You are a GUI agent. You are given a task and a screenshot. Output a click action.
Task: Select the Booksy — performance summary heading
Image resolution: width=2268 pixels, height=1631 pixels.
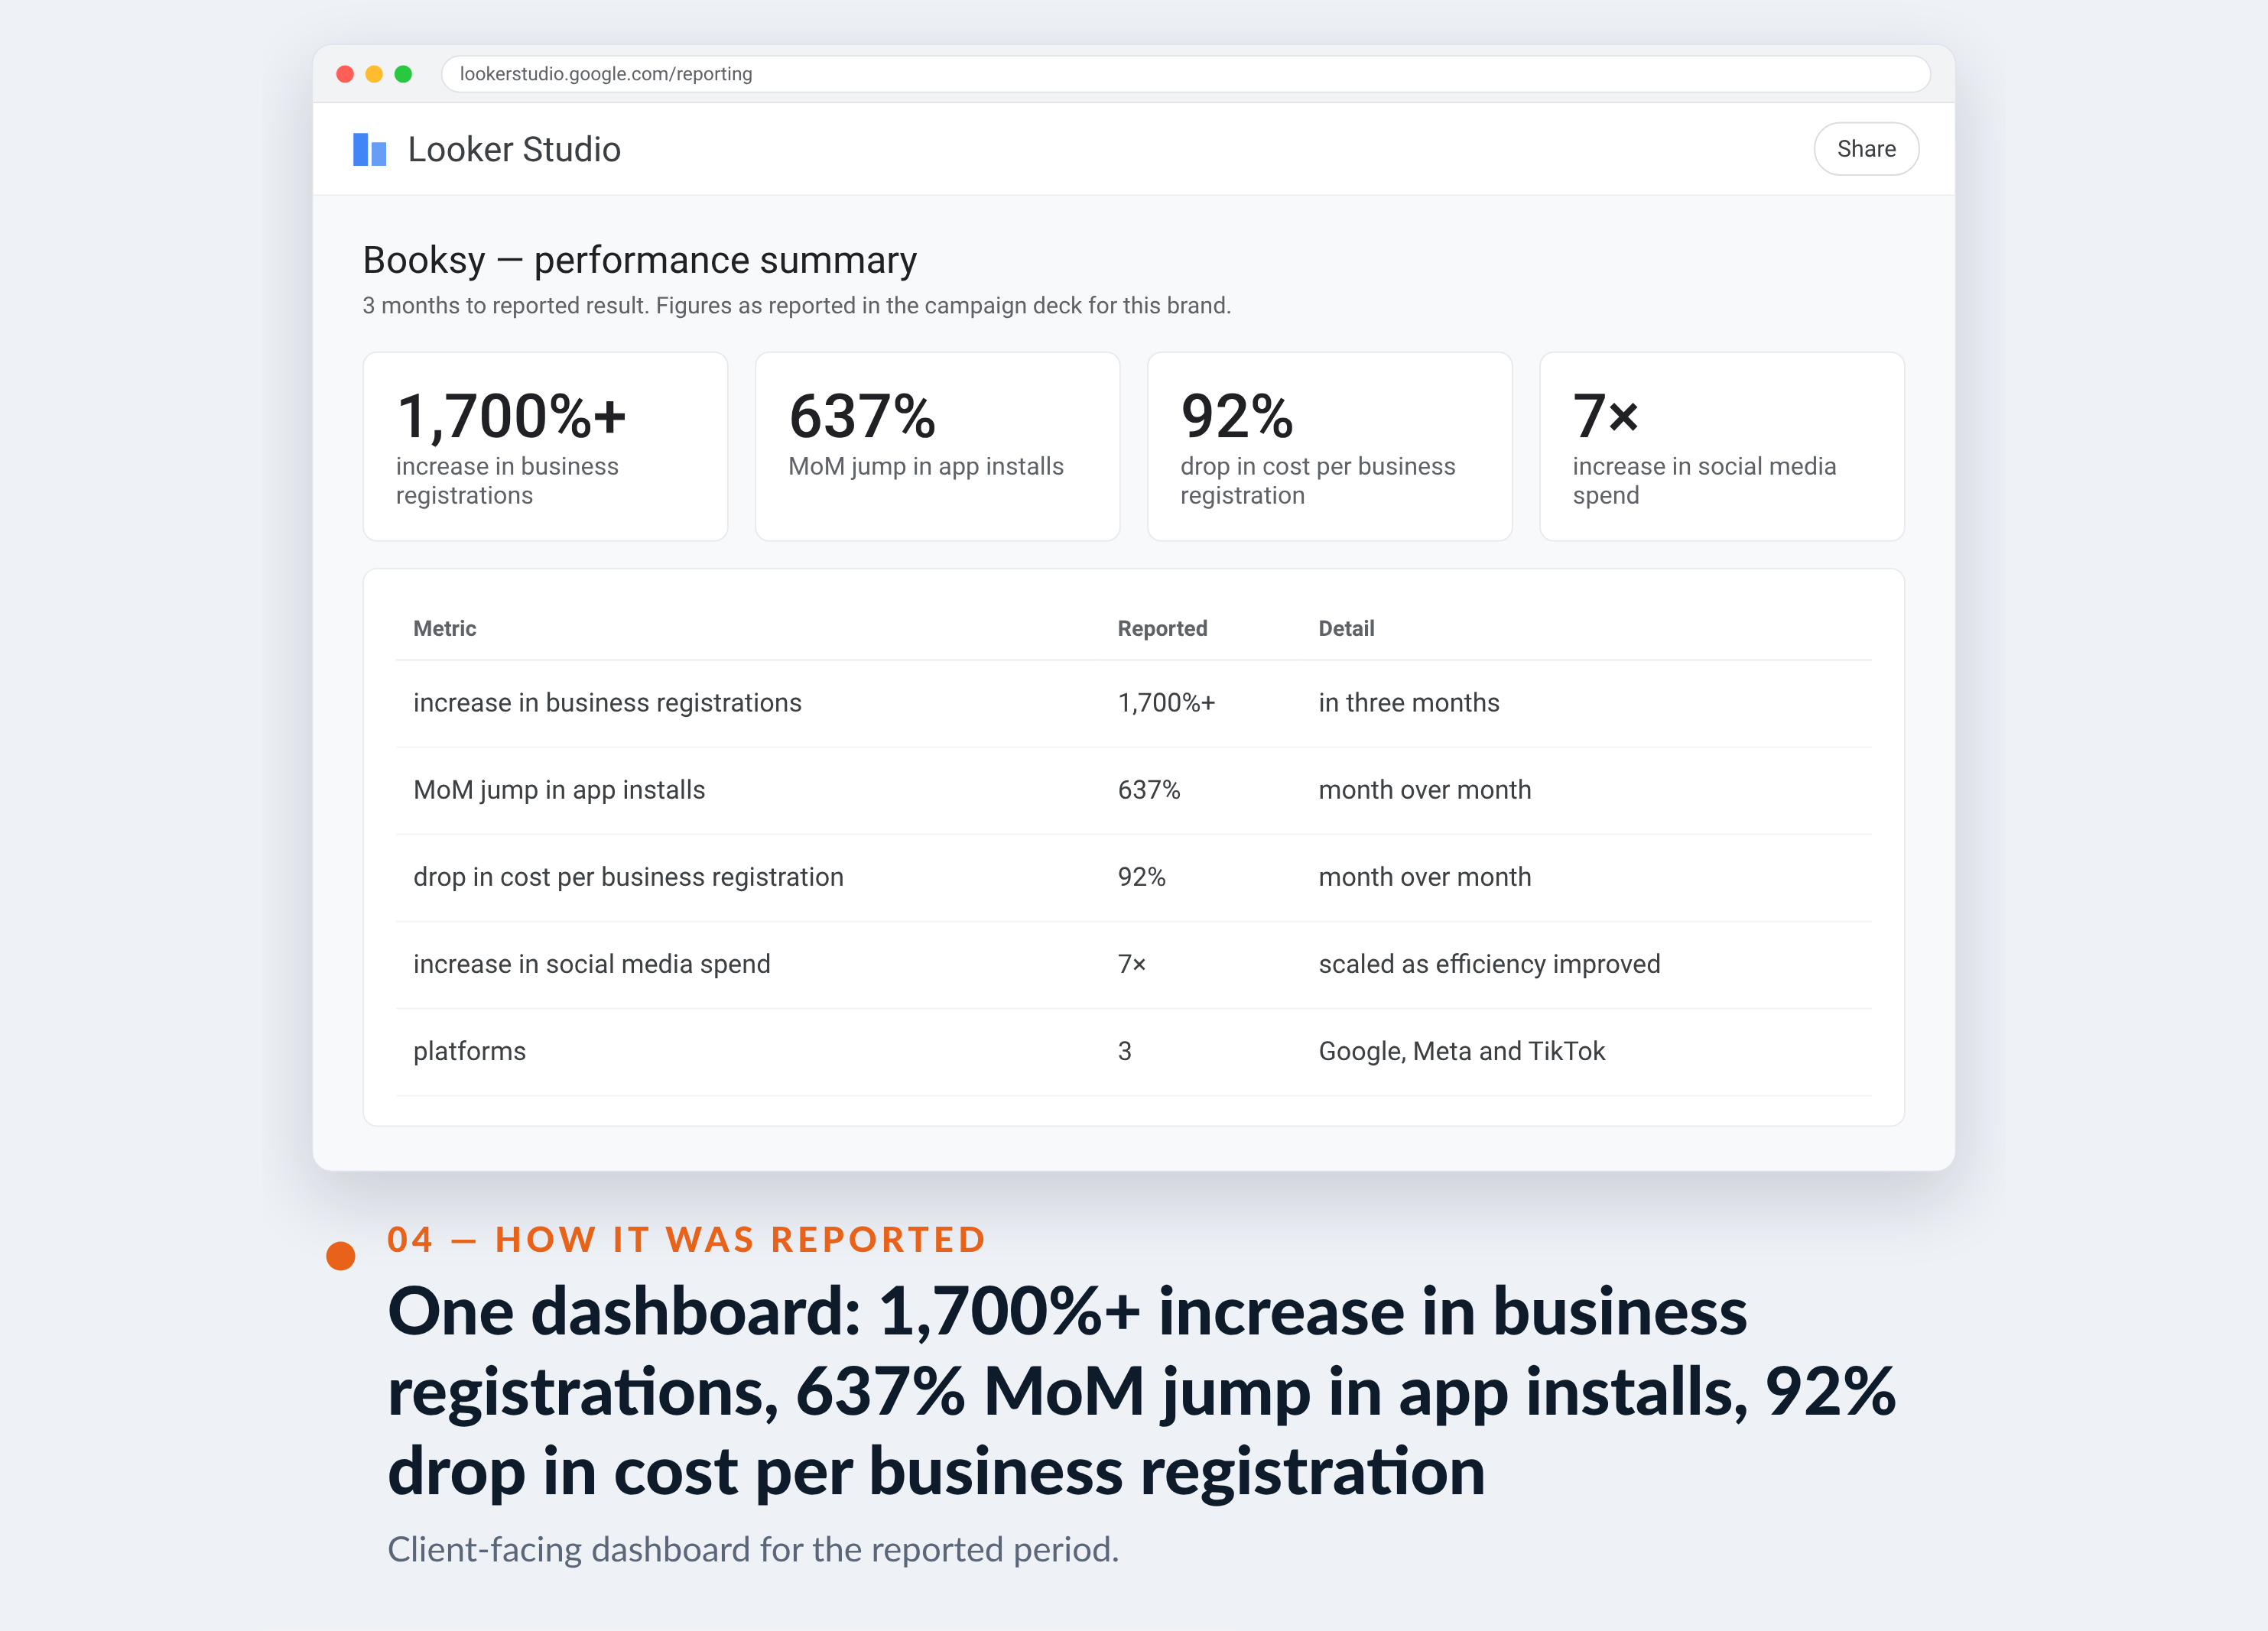640,260
